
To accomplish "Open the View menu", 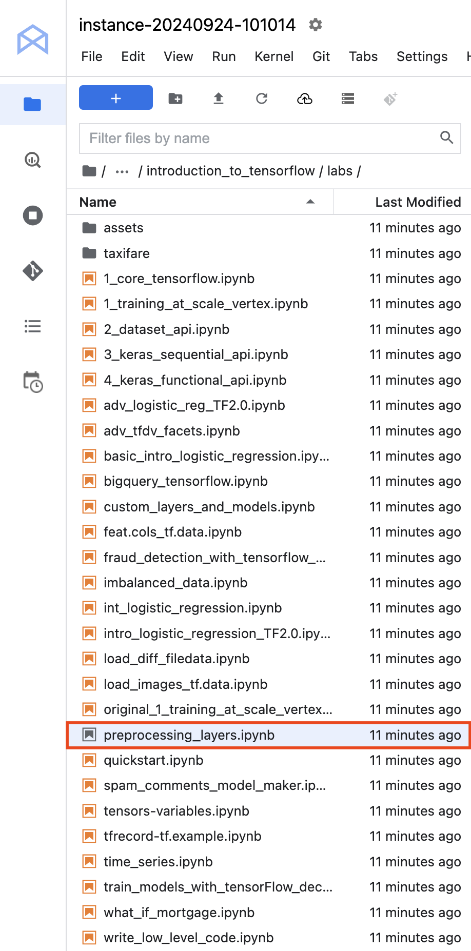I will pos(179,56).
